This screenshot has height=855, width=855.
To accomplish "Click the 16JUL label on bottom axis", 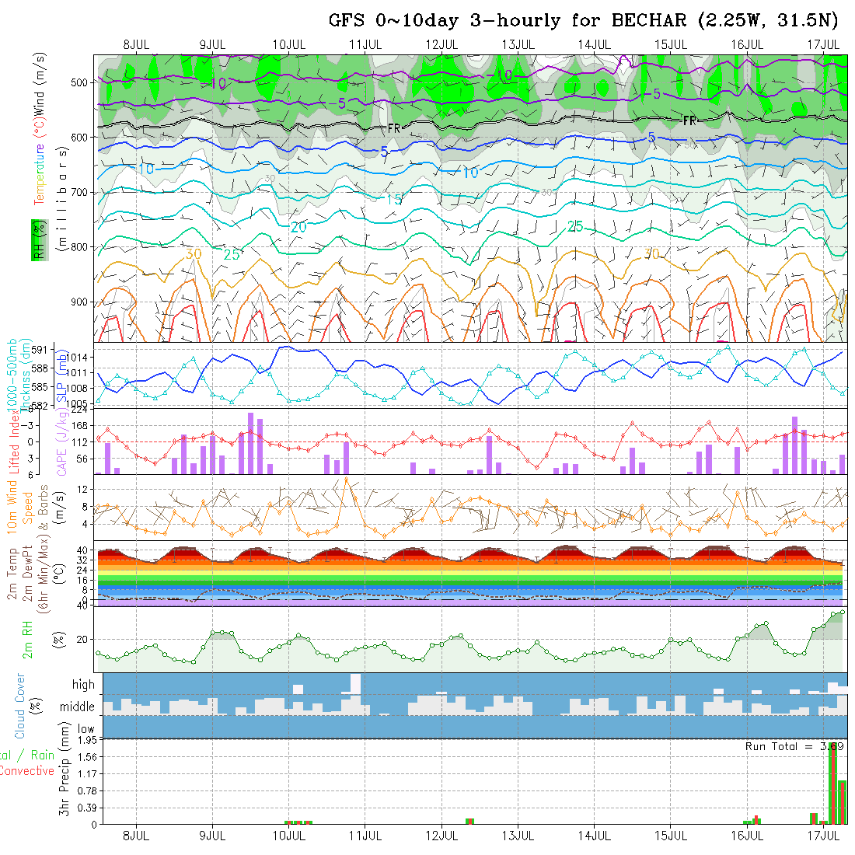I will click(x=747, y=836).
